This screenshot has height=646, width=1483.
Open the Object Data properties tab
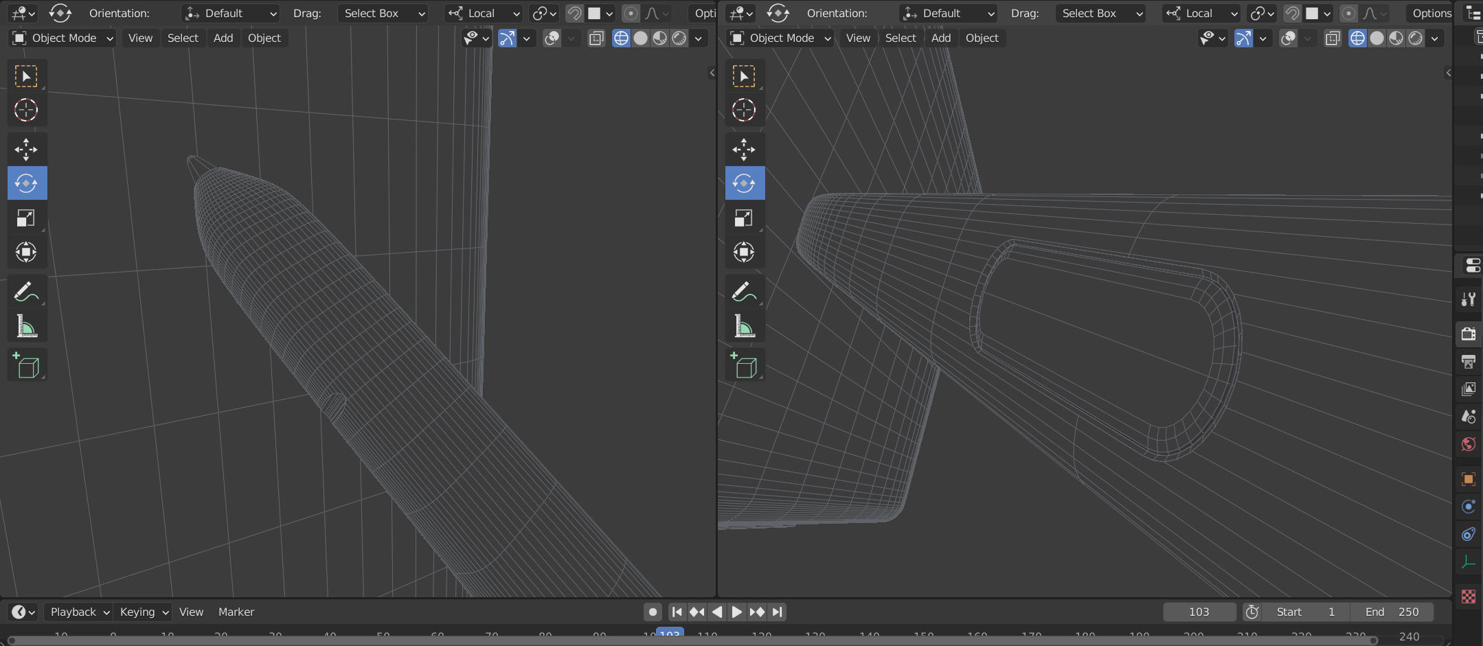tap(1469, 562)
